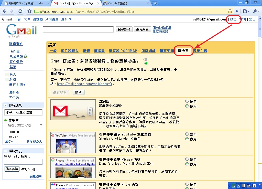Select 停用 for YouTube preview lab
Image resolution: width=262 pixels, height=189 pixels.
click(x=187, y=139)
